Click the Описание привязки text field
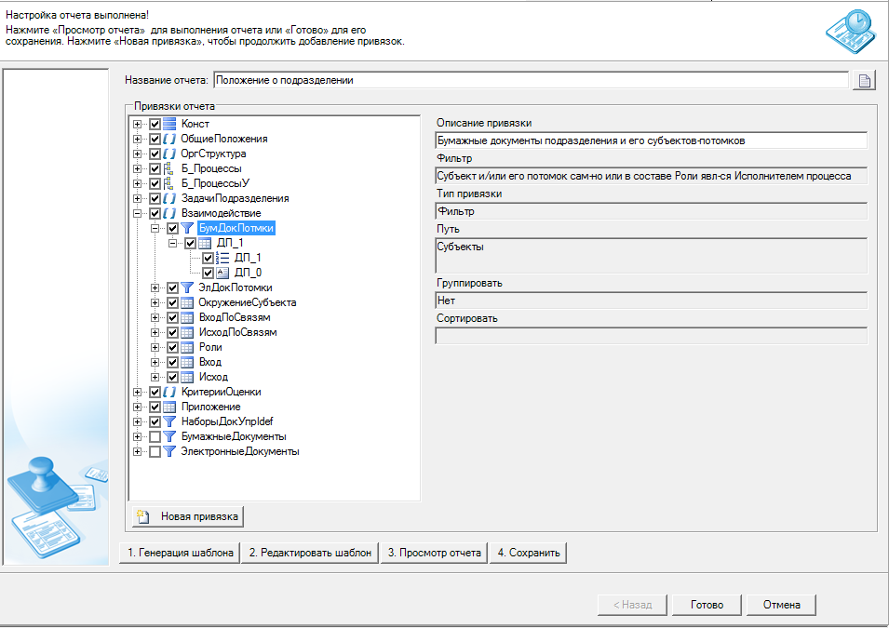889x628 pixels. (651, 140)
